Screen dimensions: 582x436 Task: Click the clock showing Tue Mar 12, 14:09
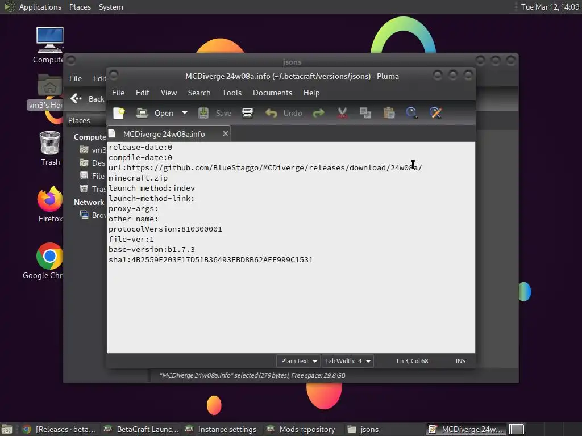[550, 7]
